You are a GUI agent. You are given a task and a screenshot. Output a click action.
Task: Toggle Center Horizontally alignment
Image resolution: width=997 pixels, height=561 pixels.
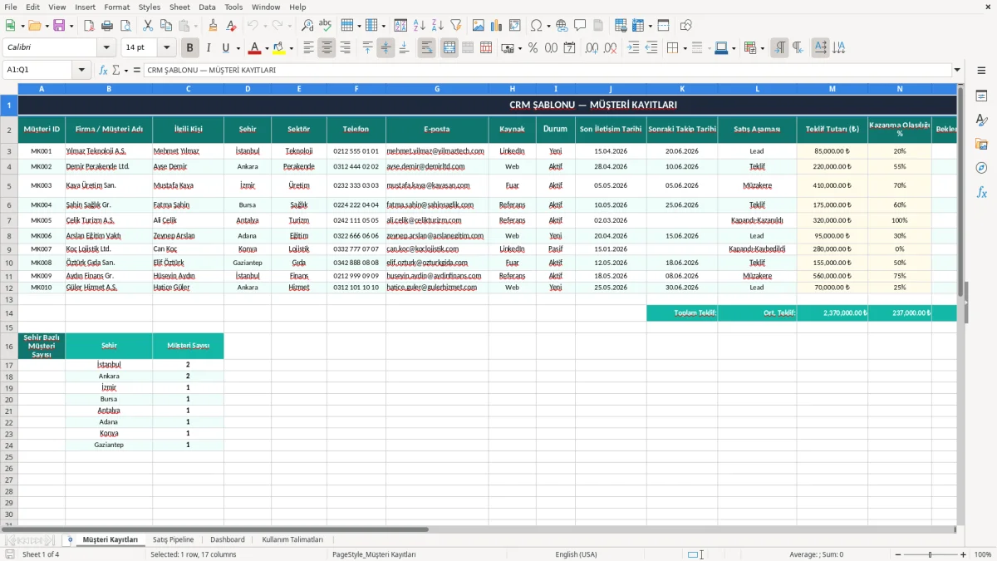coord(327,48)
